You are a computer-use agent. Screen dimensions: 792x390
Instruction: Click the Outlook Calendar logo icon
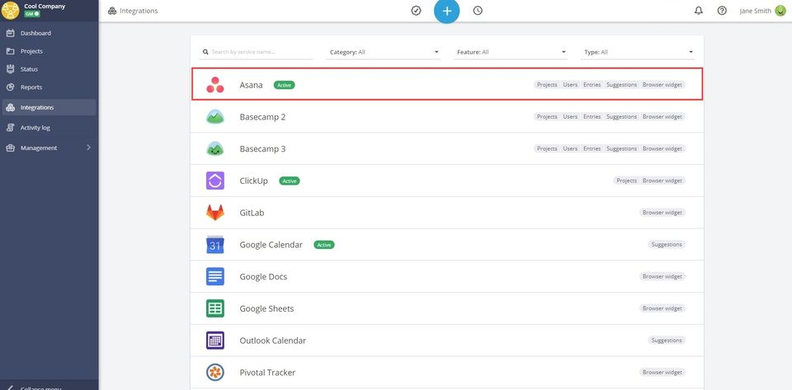[215, 341]
